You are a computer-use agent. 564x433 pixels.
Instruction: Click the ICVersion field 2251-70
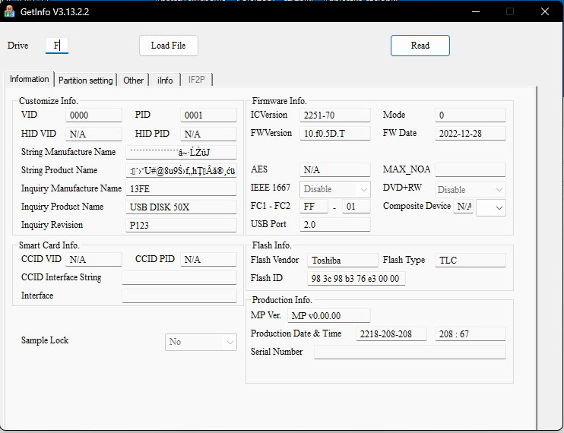click(x=335, y=115)
